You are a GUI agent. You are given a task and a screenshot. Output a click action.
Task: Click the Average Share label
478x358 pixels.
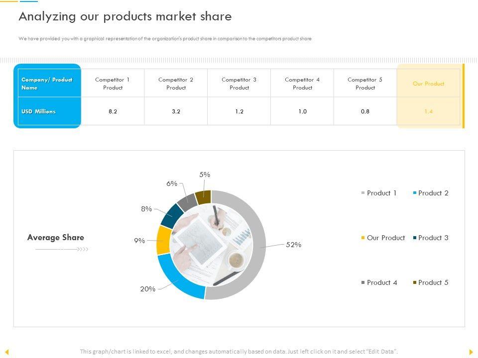[56, 238]
